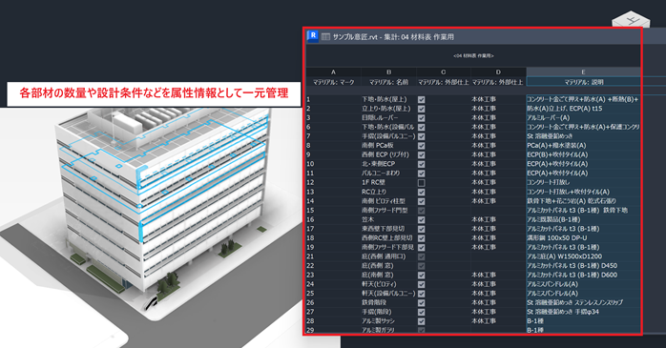Uncheck the checkbox for アルミ製サッシ
The image size is (666, 348).
[421, 321]
